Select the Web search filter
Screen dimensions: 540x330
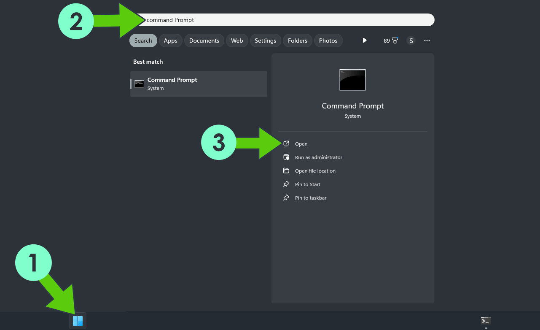tap(237, 40)
